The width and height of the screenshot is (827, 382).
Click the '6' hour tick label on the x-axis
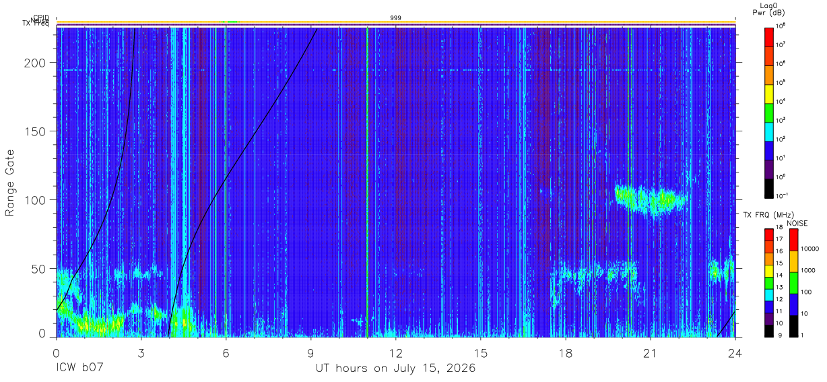[226, 353]
